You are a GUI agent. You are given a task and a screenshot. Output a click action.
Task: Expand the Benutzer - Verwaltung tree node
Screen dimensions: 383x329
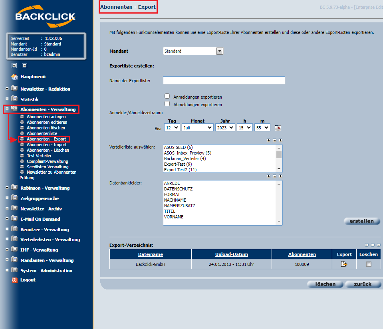pyautogui.click(x=7, y=229)
